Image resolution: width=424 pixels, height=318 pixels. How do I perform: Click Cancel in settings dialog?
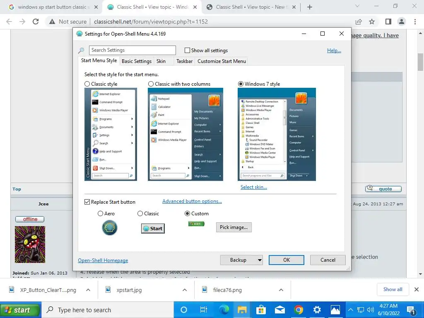[328, 260]
